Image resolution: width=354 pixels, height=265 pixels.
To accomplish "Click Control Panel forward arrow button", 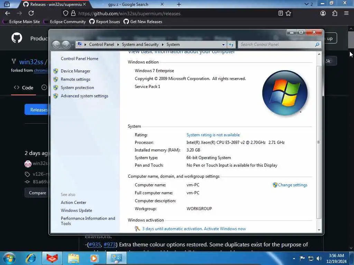I will click(x=66, y=45).
